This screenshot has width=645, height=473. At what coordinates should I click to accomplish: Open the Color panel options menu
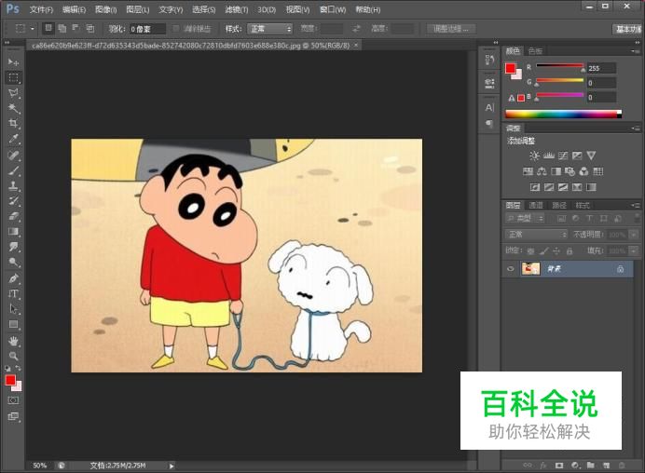click(636, 51)
